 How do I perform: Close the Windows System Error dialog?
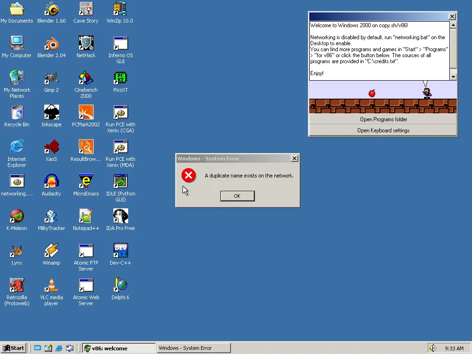coord(295,159)
